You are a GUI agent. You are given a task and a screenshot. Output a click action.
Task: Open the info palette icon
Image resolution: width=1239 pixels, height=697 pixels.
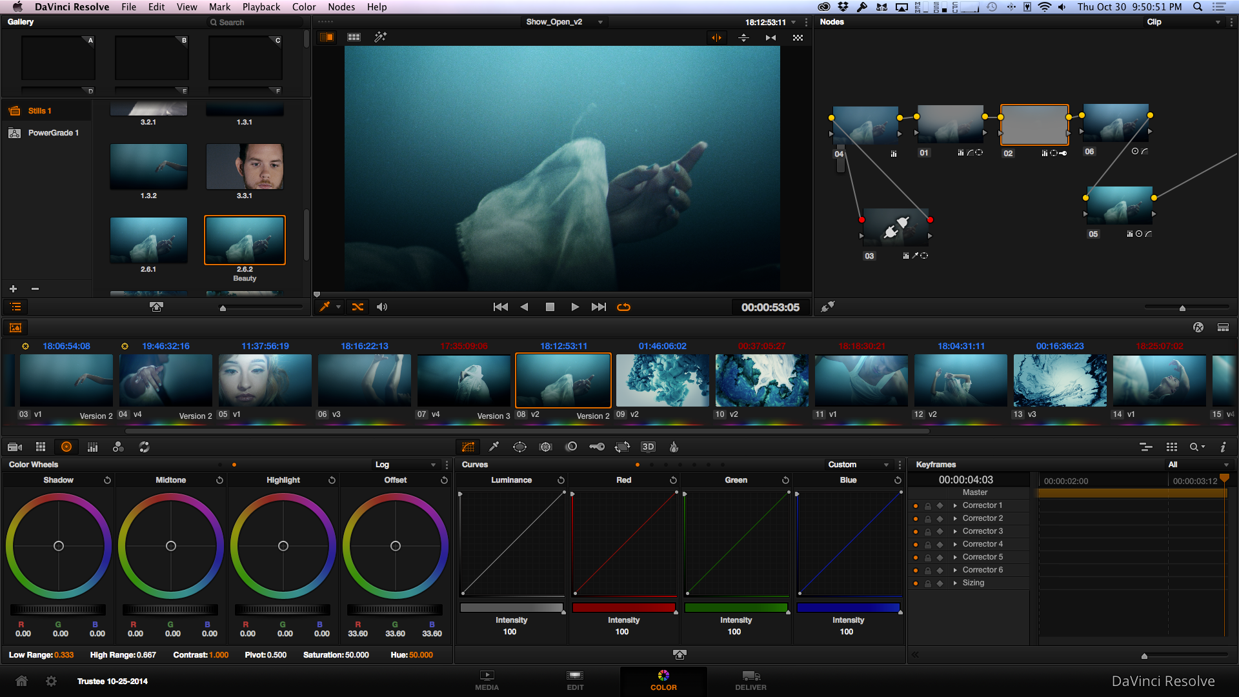[x=1223, y=447]
